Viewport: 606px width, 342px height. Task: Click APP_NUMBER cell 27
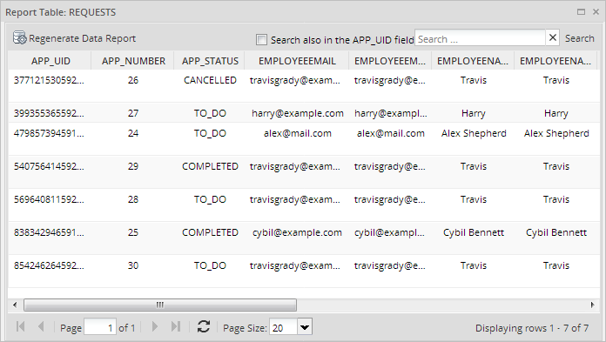[x=133, y=113]
